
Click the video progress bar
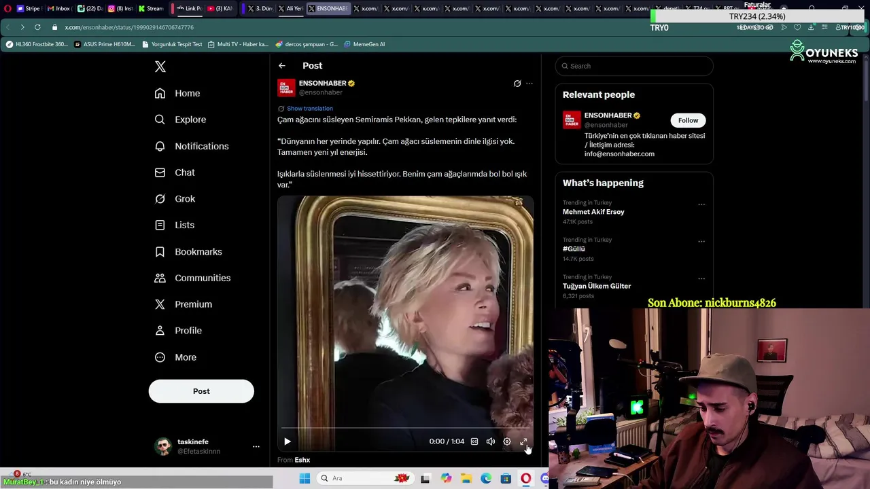(405, 429)
